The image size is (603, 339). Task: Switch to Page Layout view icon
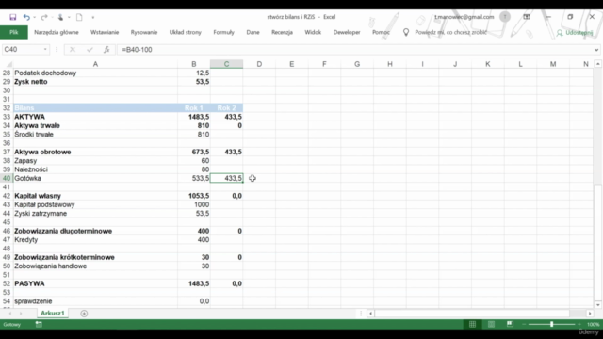491,324
